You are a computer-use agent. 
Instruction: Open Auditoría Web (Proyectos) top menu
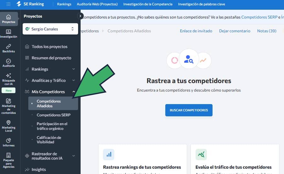[x=97, y=4]
